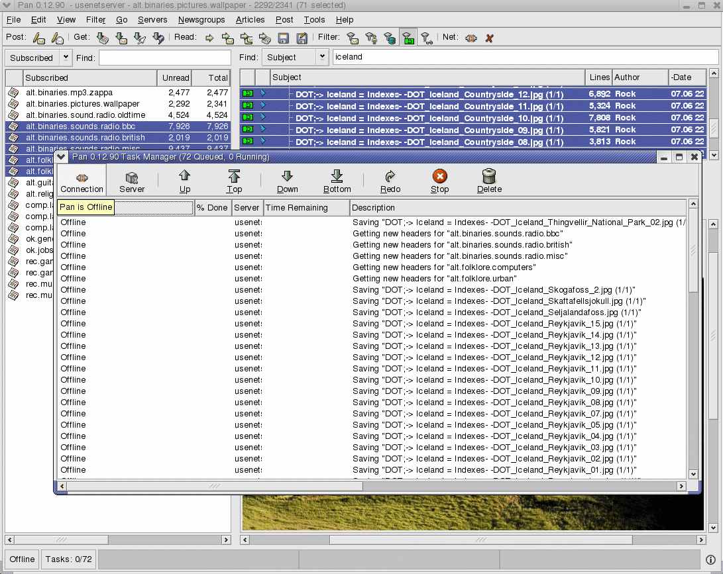The width and height of the screenshot is (723, 574).
Task: Click the article Find field containing "iceland"
Action: click(526, 57)
